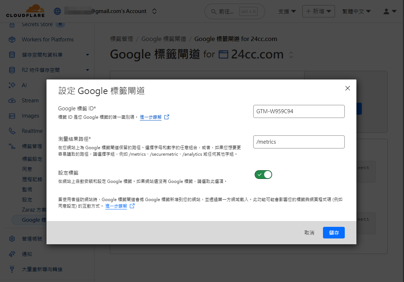Open the 支援 support menu
Image resolution: width=404 pixels, height=282 pixels.
coord(287,11)
